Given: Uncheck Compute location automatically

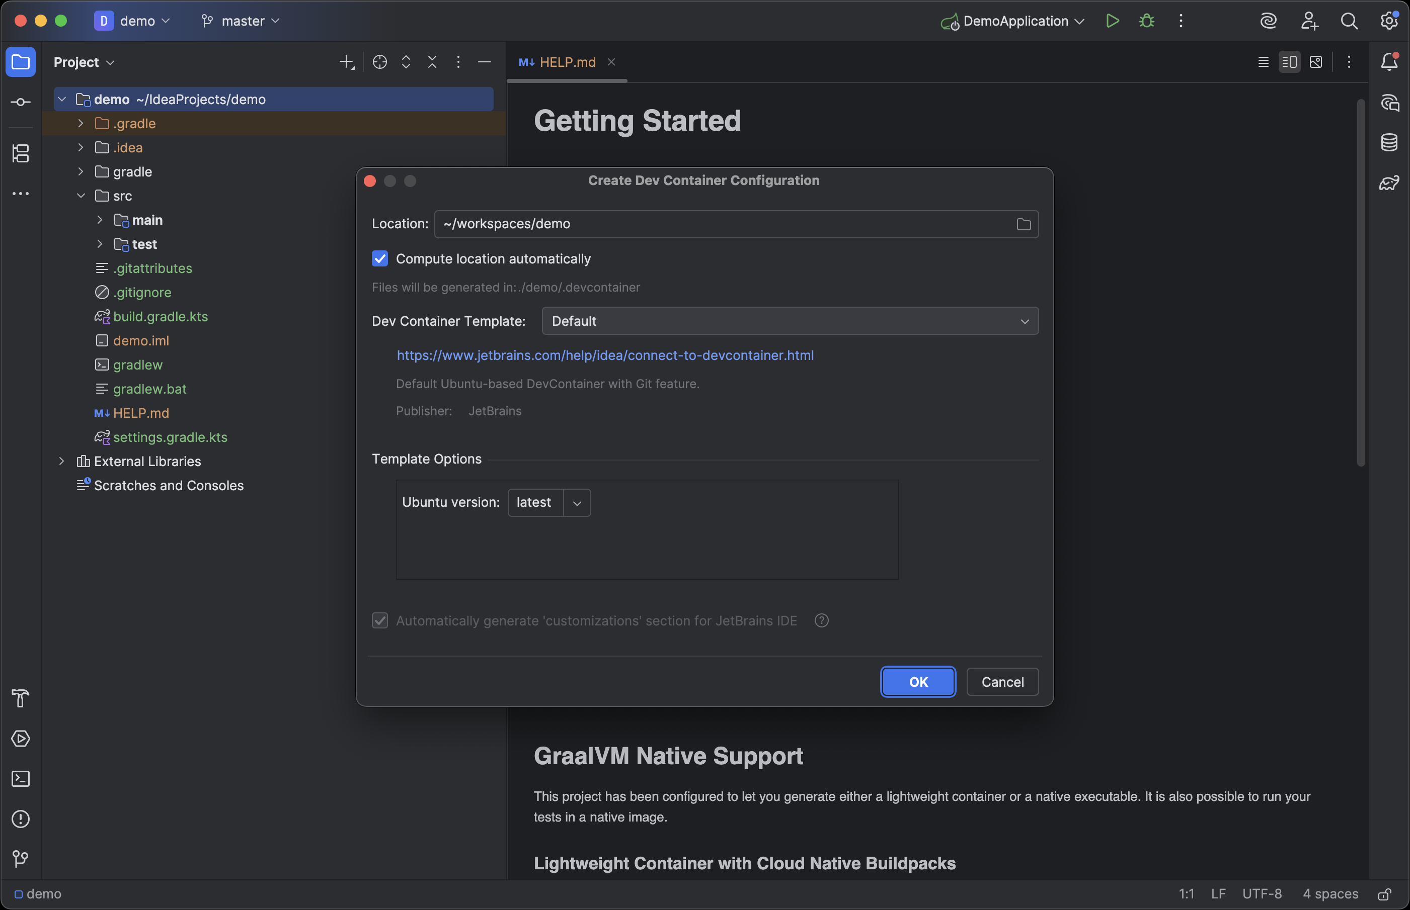Looking at the screenshot, I should click(380, 259).
